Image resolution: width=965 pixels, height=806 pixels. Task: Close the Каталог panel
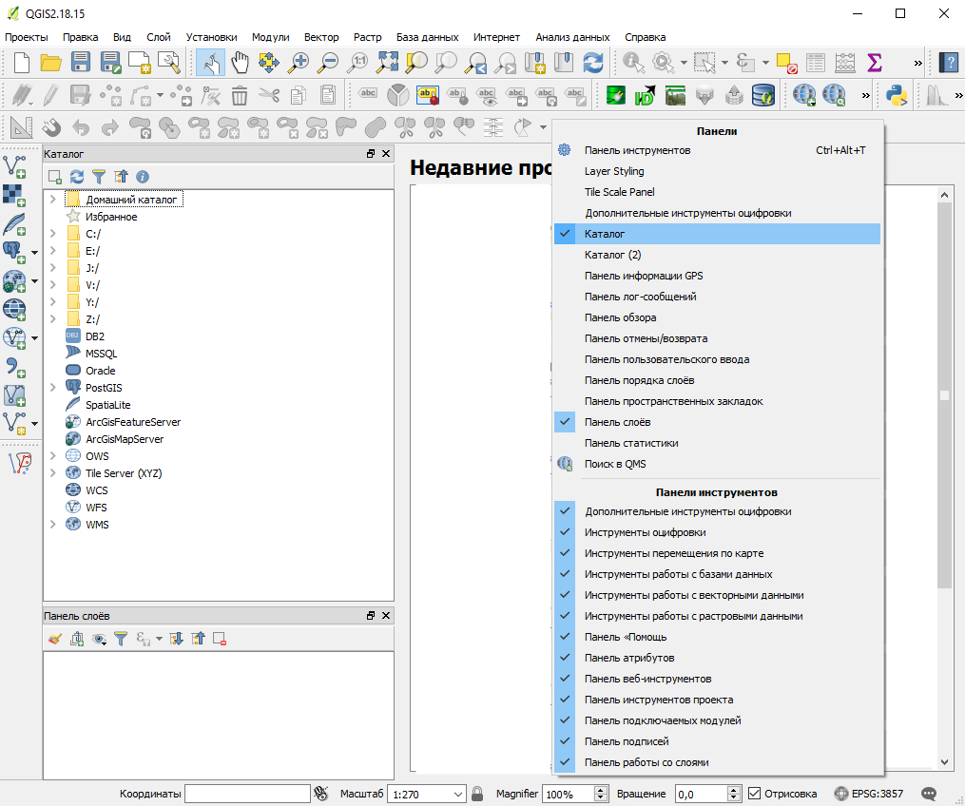386,153
